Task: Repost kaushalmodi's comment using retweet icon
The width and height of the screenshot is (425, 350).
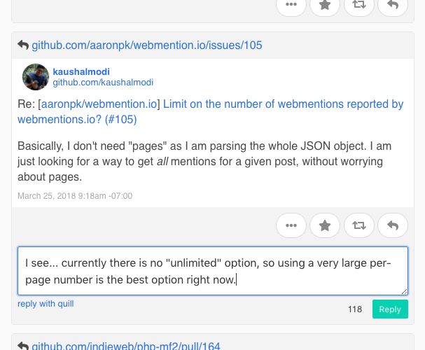Action: [x=359, y=225]
